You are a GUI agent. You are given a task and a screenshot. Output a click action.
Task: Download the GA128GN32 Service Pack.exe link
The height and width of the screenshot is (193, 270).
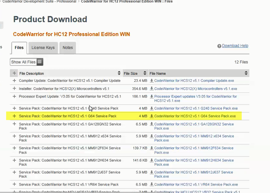point(194,126)
